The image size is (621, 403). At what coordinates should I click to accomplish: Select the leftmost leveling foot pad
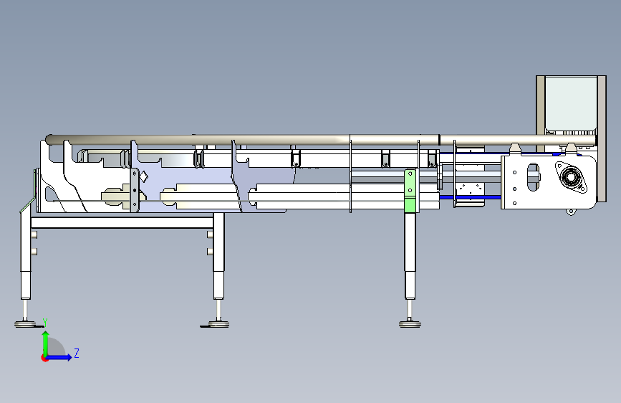click(x=25, y=324)
